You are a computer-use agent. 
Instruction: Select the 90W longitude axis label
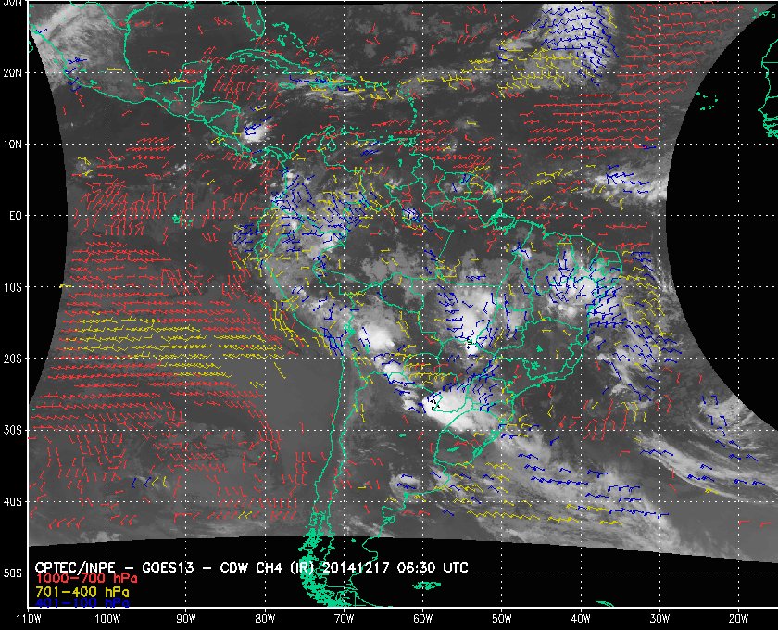pyautogui.click(x=186, y=619)
